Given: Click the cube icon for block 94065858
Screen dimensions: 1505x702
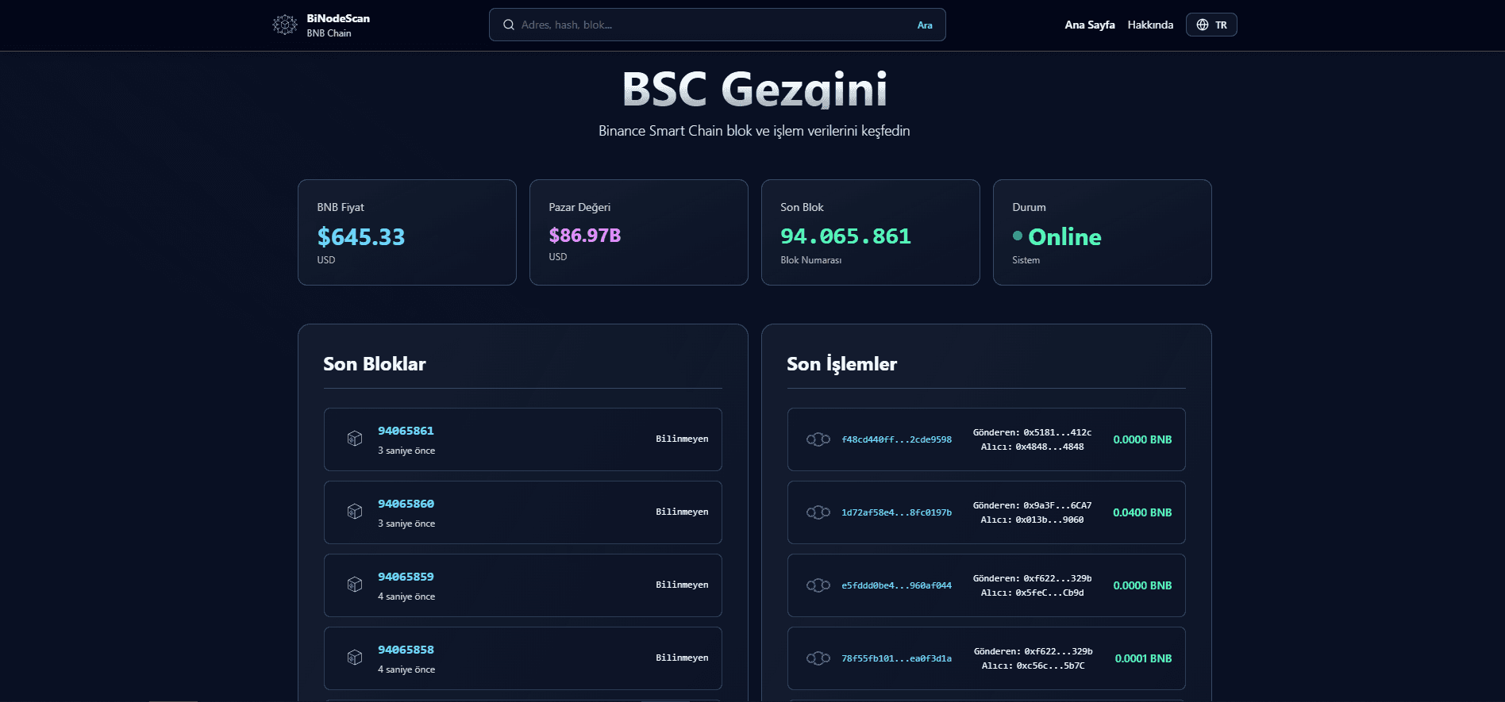Looking at the screenshot, I should (355, 658).
